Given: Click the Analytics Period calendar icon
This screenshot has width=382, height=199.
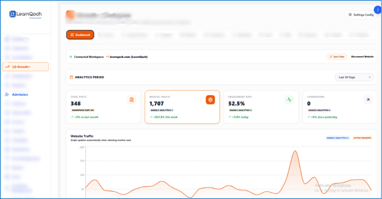Looking at the screenshot, I should pyautogui.click(x=71, y=77).
